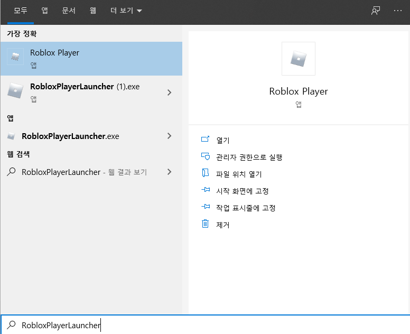Viewport: 410px width, 334px height.
Task: Expand RobloxPlayerLauncher (1).exe result chevron
Action: click(170, 92)
